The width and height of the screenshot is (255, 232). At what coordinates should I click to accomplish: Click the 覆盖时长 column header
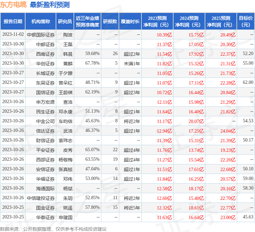130,21
